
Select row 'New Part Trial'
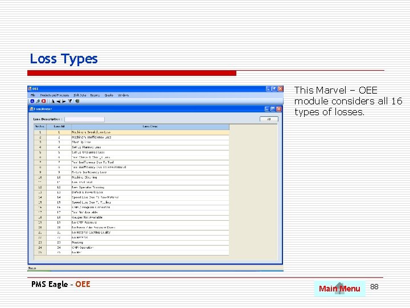click(132, 183)
